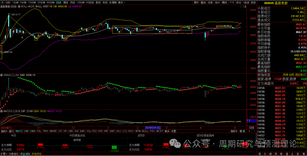Click the round icon next to 主力净额
The image size is (307, 156).
pos(273,84)
